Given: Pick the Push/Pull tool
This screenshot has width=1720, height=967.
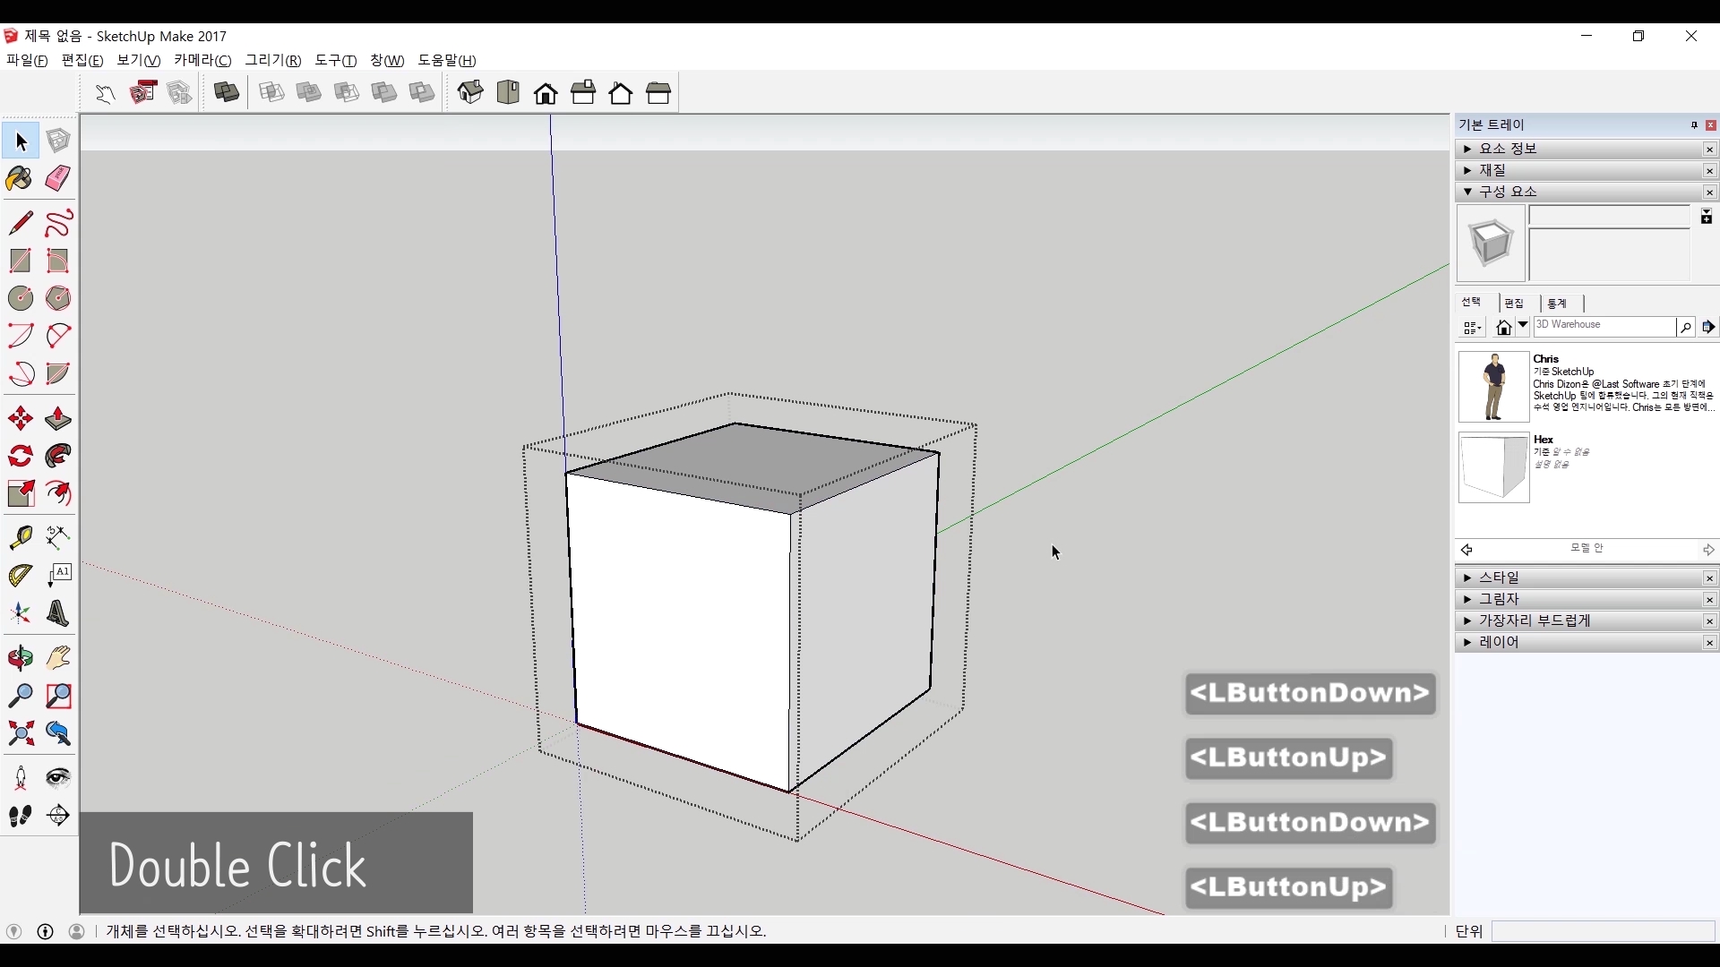Looking at the screenshot, I should click(58, 419).
